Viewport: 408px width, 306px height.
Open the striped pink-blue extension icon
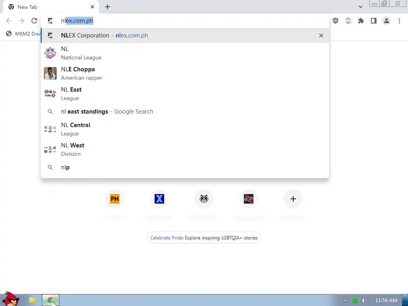pos(348,21)
